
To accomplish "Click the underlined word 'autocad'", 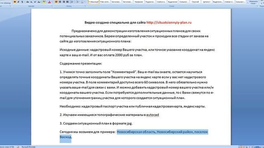I will coord(153,115).
